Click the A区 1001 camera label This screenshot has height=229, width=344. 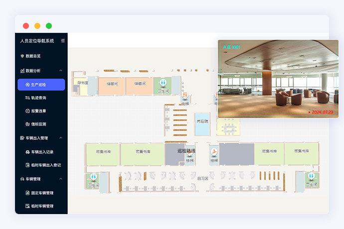pos(231,47)
